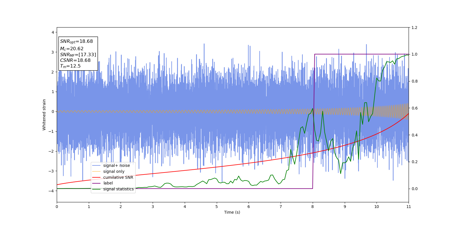This screenshot has height=227, width=454.
Task: Click the 'Time (s)' x-axis label
Action: (x=232, y=212)
